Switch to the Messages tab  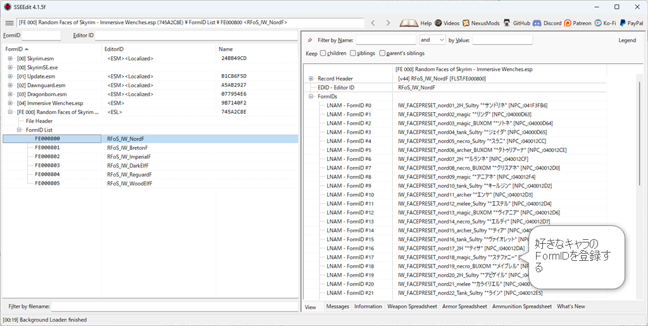(x=337, y=306)
